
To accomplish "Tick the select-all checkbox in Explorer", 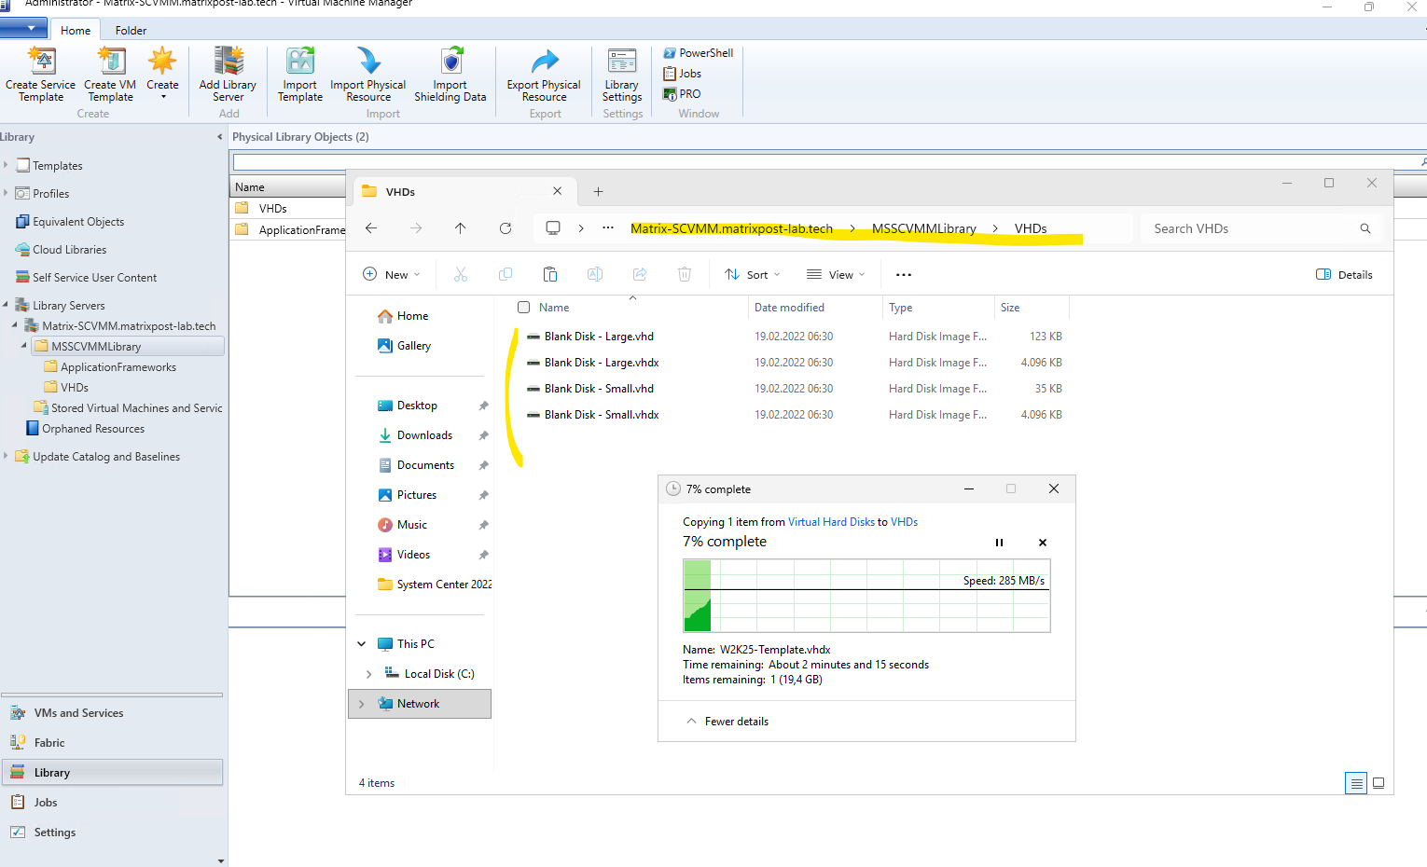I will [523, 308].
